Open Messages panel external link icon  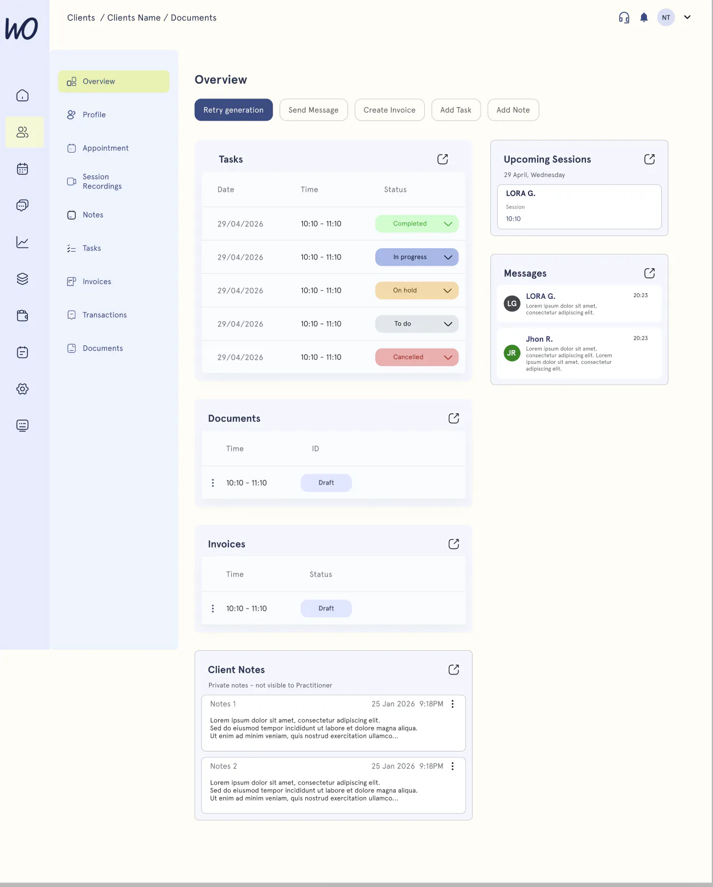pyautogui.click(x=649, y=273)
